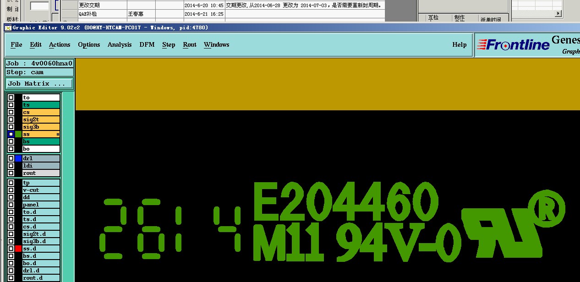Open the Step menu
Screen dimensions: 580x282
[169, 44]
